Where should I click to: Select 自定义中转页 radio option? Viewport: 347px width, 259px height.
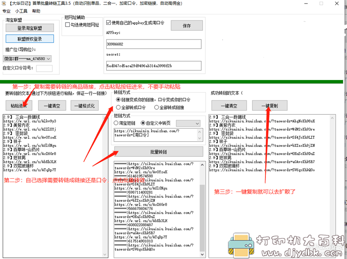pos(143,123)
